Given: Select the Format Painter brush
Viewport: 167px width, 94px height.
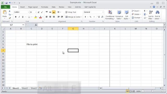Looking at the screenshot, I should tap(10, 18).
